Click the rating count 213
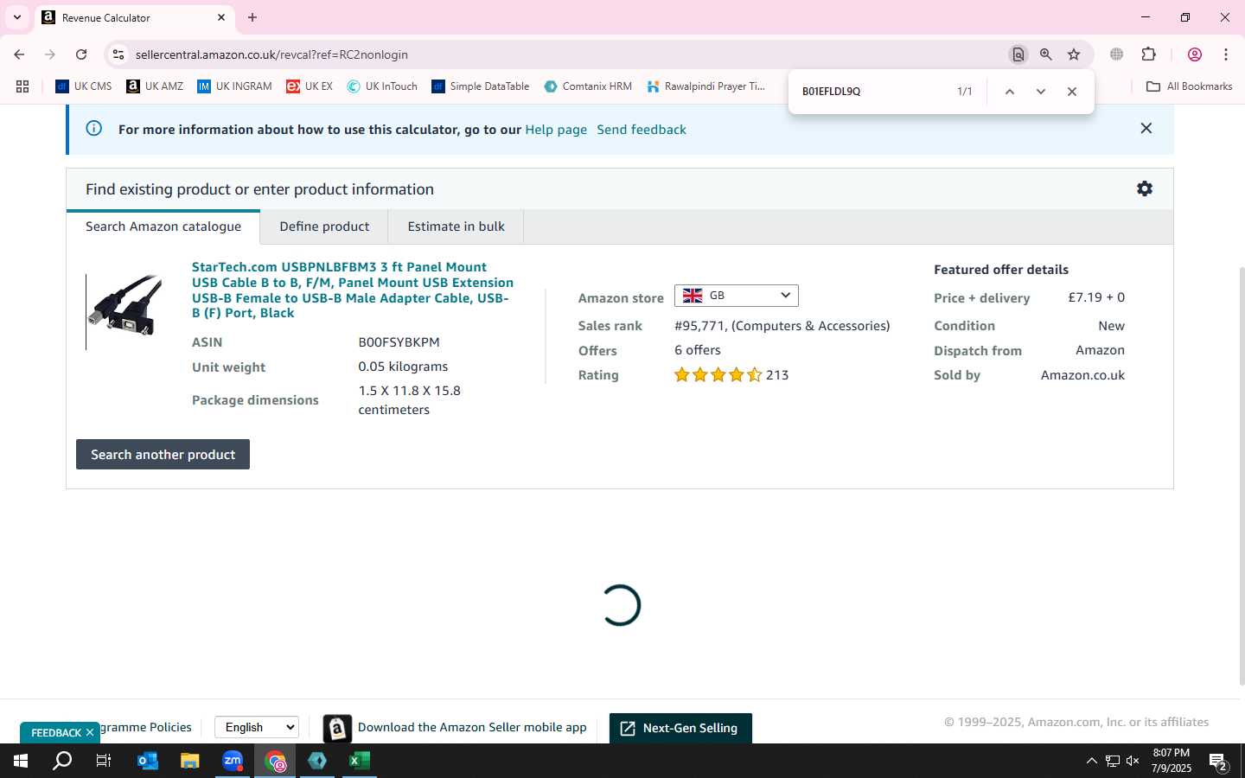Image resolution: width=1245 pixels, height=778 pixels. pos(777,375)
